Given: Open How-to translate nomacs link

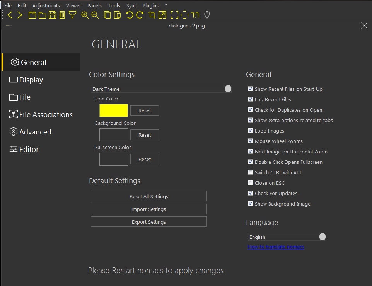Looking at the screenshot, I should [x=276, y=247].
